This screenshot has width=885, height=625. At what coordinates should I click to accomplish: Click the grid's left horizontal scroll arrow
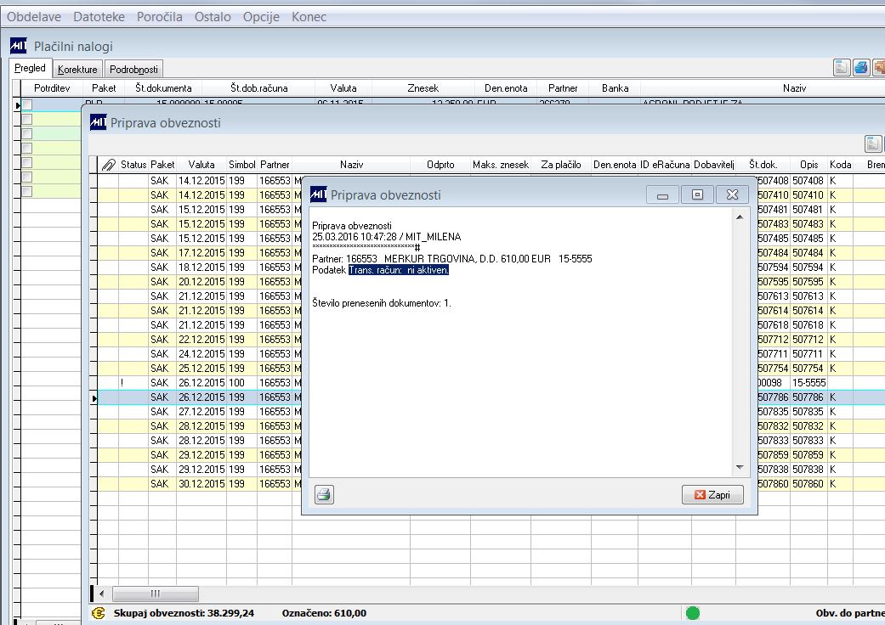point(102,593)
